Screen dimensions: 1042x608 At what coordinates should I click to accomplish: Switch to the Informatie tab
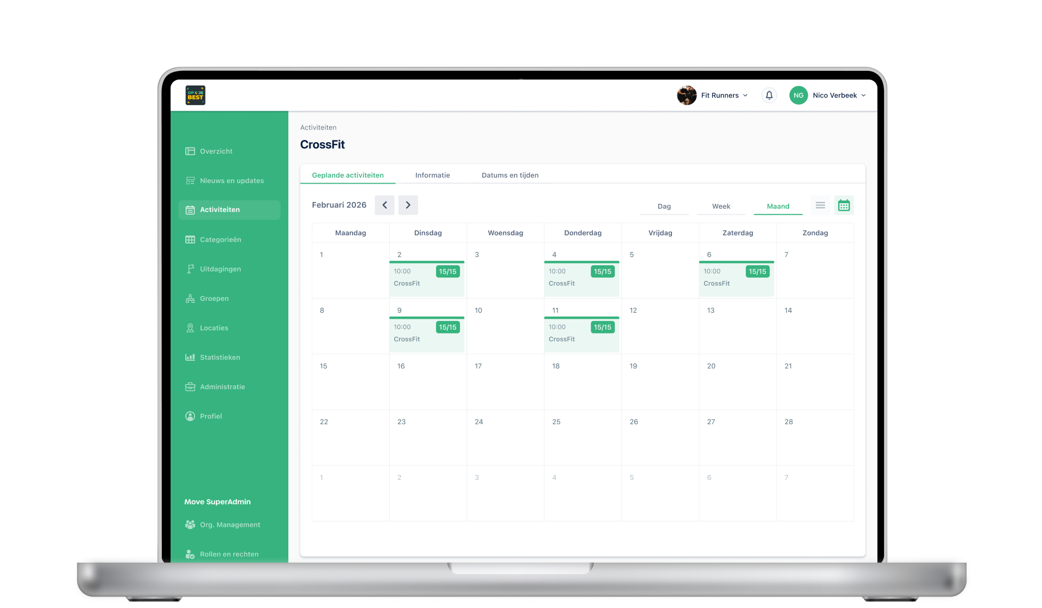[x=432, y=175]
